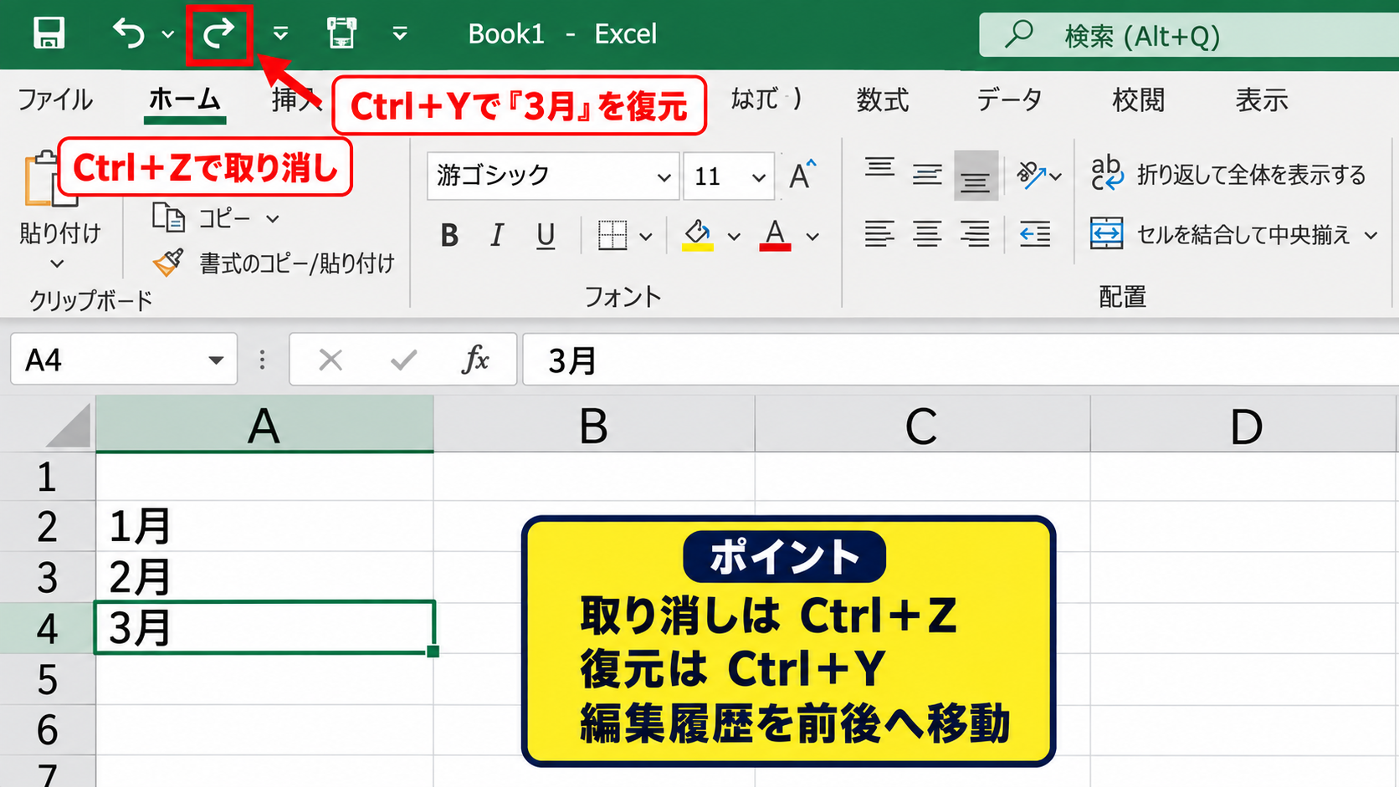
Task: Open undo history dropdown arrow
Action: coord(168,34)
